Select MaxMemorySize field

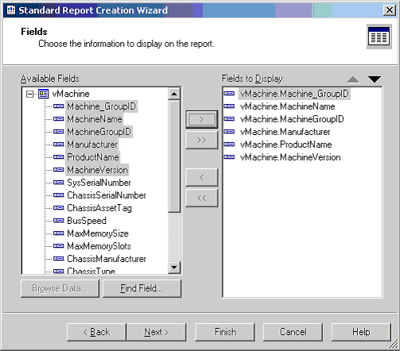point(98,233)
